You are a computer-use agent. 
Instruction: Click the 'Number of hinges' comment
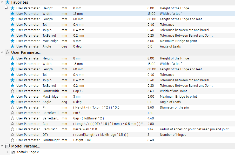tap(173, 135)
